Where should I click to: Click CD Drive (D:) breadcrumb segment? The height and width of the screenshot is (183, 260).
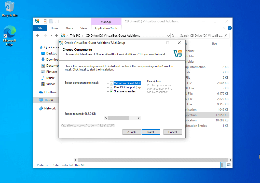113,36
